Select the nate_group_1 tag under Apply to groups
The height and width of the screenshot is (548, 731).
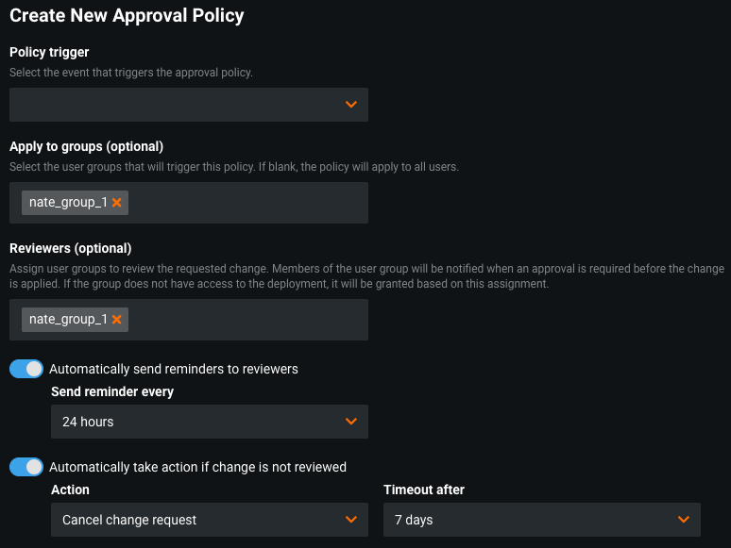(68, 203)
